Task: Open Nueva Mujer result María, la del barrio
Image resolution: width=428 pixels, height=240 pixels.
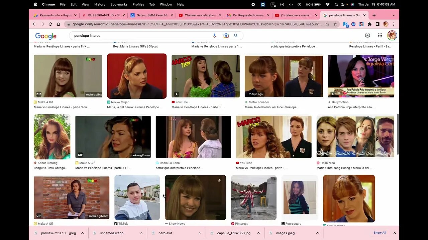Action: click(x=134, y=107)
